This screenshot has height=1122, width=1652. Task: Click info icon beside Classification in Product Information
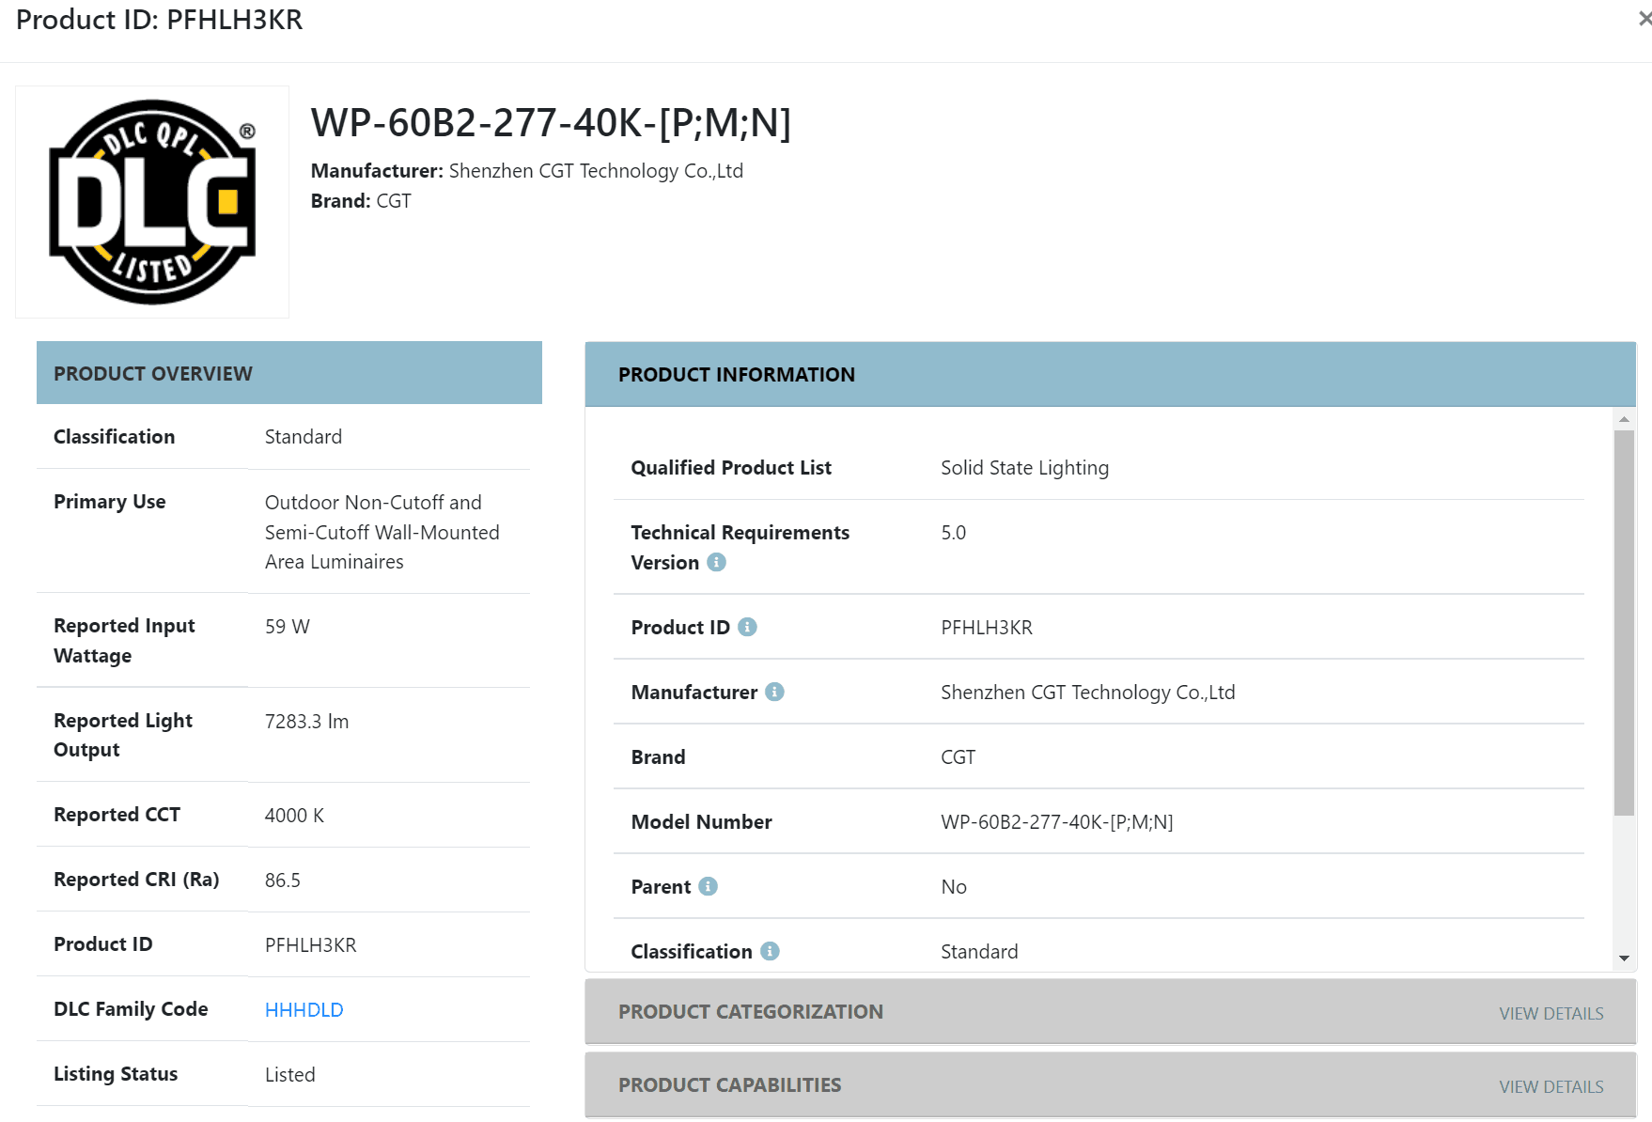click(x=770, y=951)
